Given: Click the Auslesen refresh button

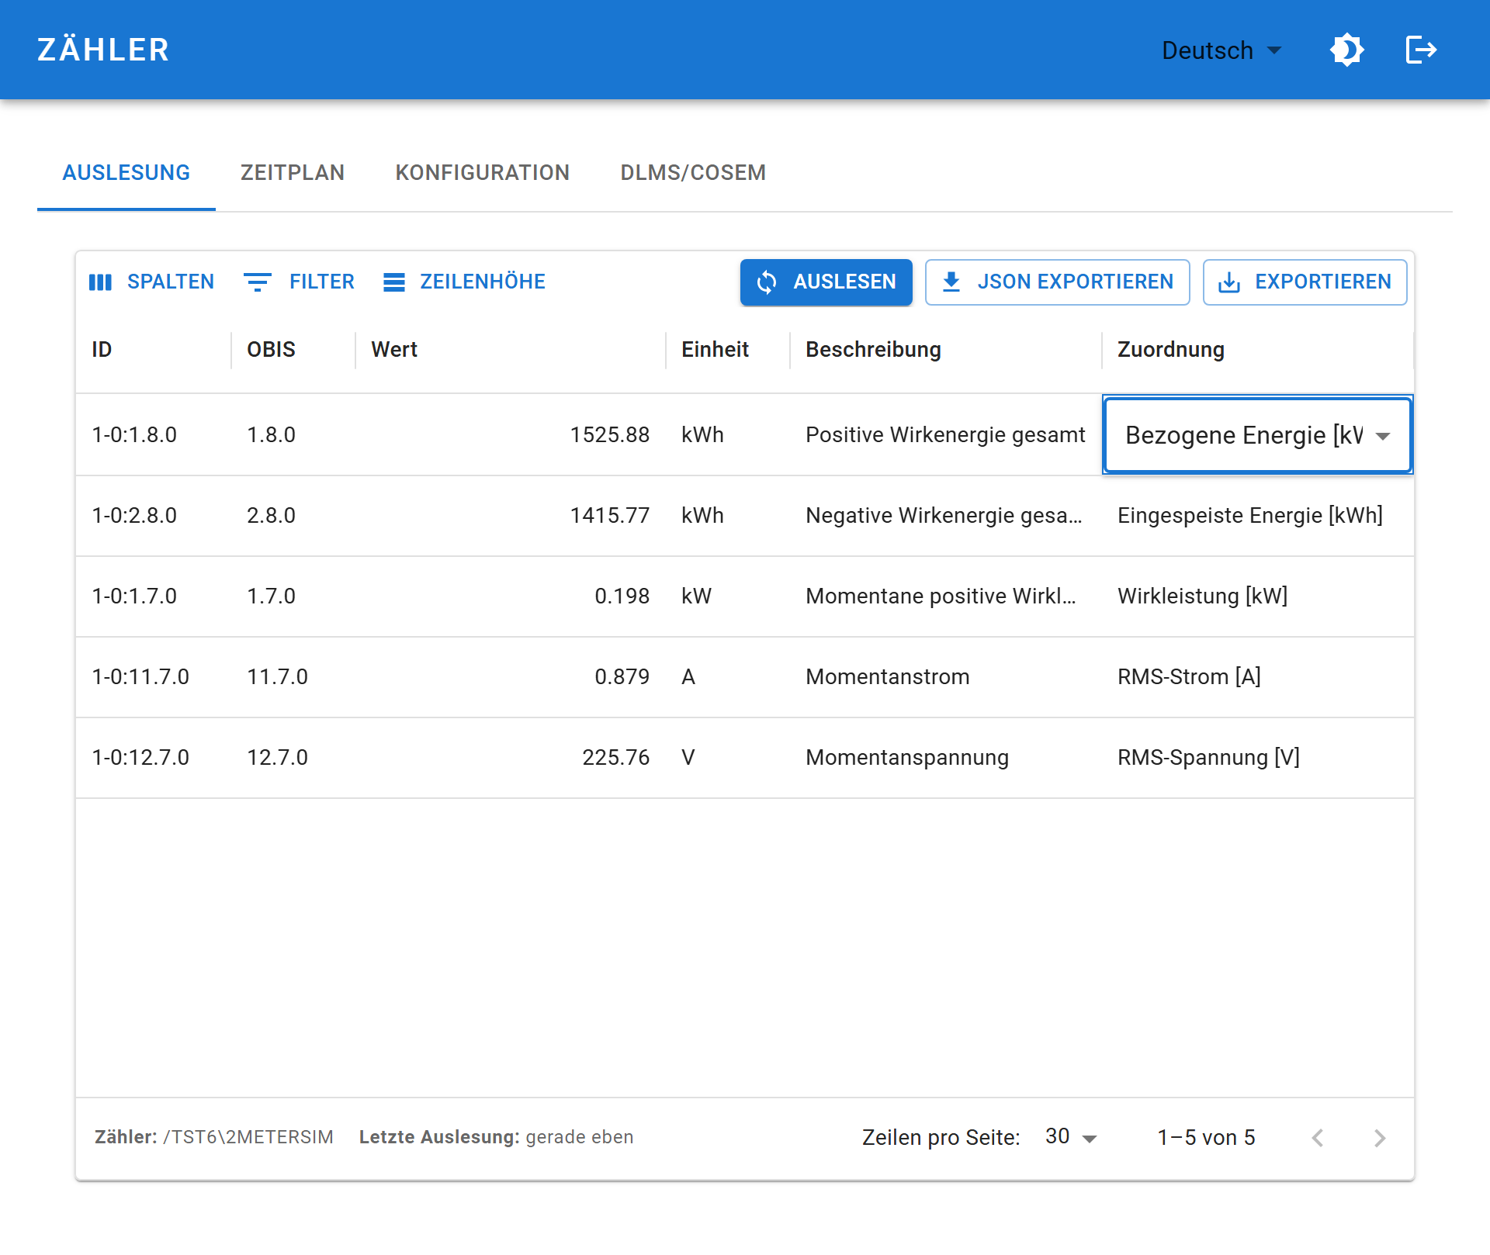Looking at the screenshot, I should pyautogui.click(x=826, y=282).
